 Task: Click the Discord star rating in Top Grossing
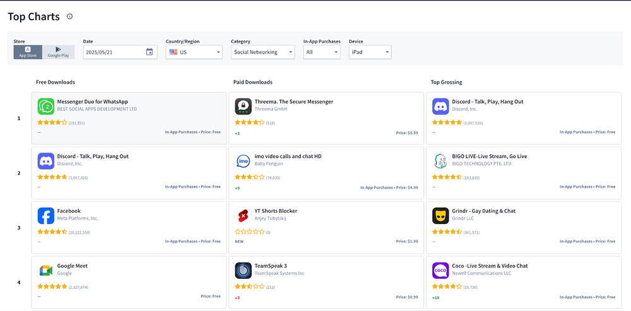click(x=447, y=123)
